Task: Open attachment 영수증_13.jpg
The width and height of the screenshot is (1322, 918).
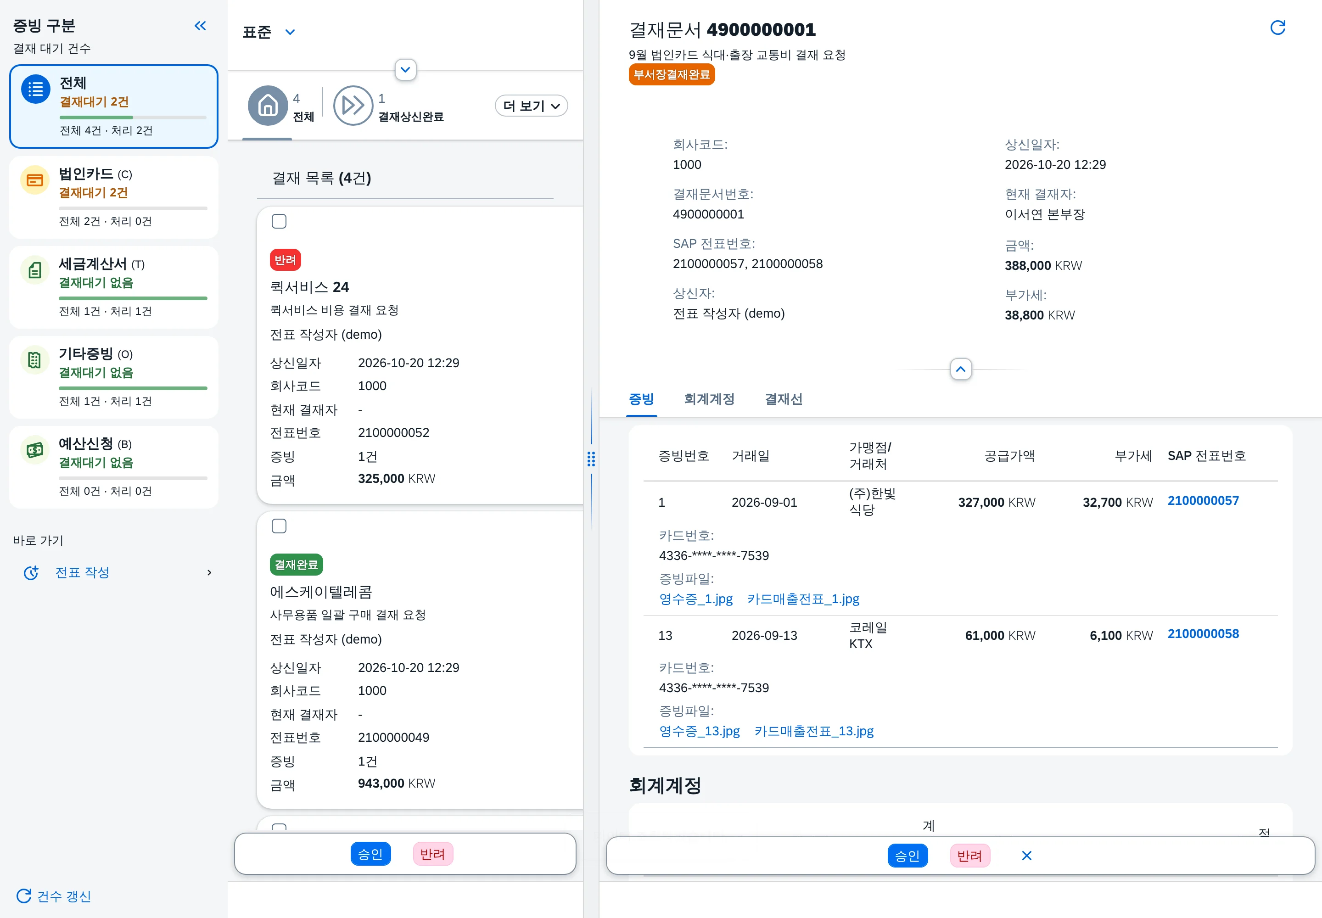Action: point(699,732)
